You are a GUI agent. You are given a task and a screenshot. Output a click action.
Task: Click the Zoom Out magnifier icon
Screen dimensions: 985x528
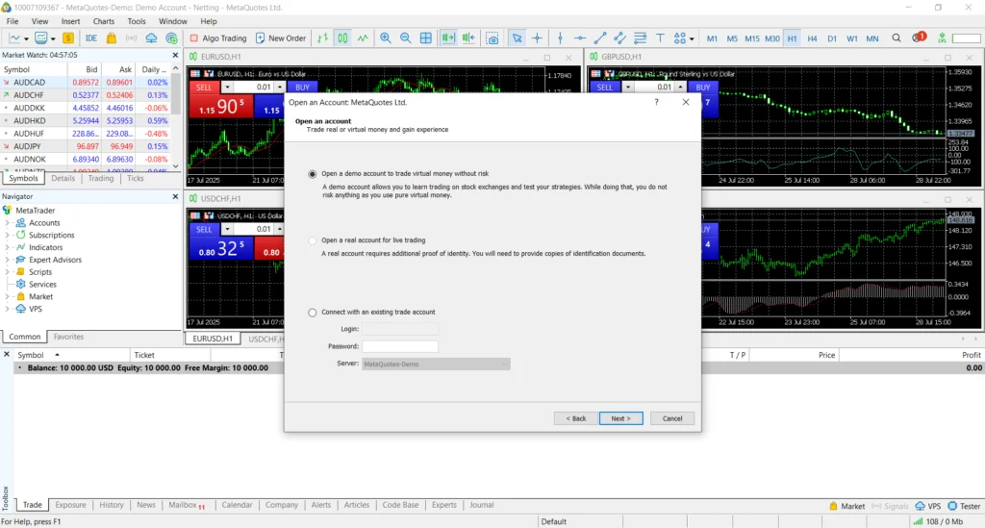tap(405, 38)
